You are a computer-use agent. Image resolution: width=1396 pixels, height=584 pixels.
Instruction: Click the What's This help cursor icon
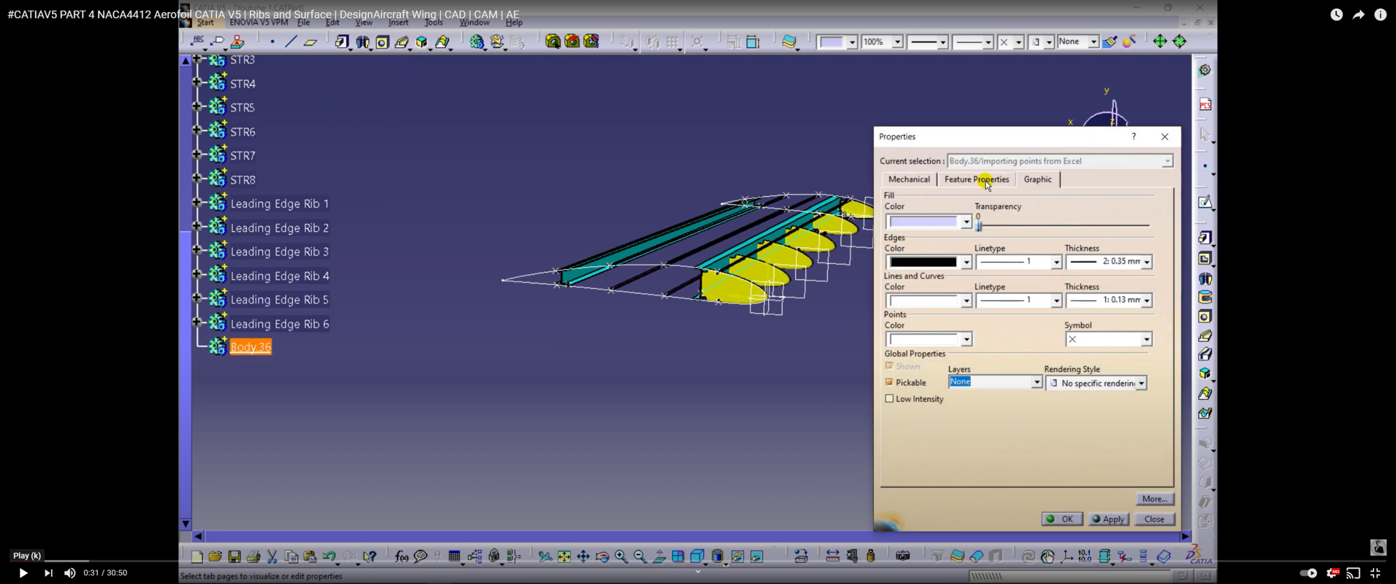[369, 557]
